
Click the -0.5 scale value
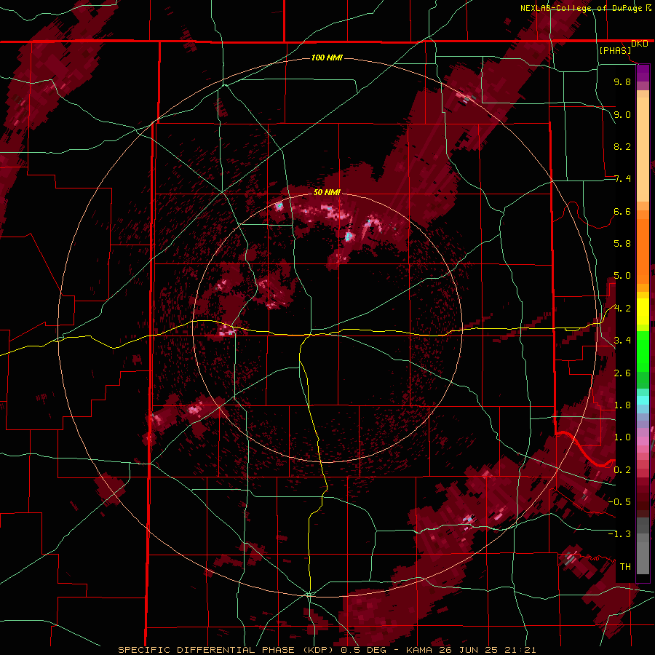619,502
